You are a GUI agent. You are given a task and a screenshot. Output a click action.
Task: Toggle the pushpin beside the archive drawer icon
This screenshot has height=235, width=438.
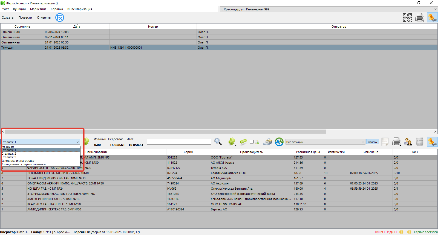coord(432,142)
